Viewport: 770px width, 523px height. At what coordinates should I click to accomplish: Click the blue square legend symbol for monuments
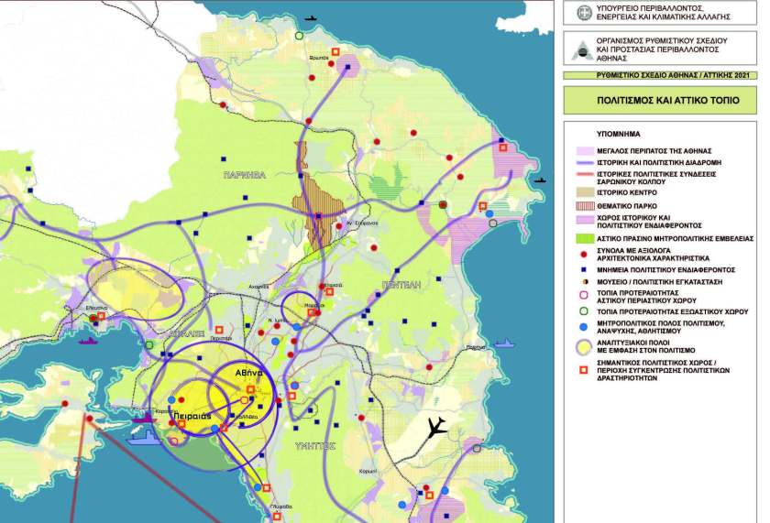click(583, 269)
